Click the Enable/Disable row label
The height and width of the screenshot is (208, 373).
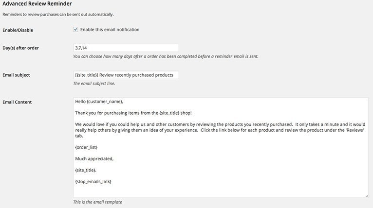18,30
